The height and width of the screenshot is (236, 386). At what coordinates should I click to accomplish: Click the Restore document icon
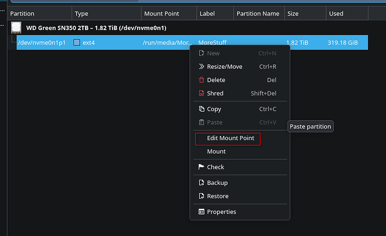point(201,196)
